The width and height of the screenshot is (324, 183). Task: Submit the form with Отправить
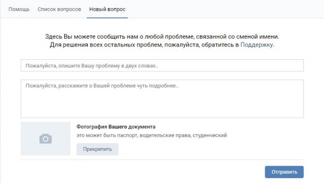pyautogui.click(x=284, y=172)
